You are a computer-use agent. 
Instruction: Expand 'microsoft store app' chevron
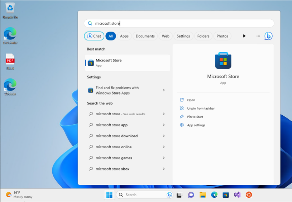(x=164, y=125)
